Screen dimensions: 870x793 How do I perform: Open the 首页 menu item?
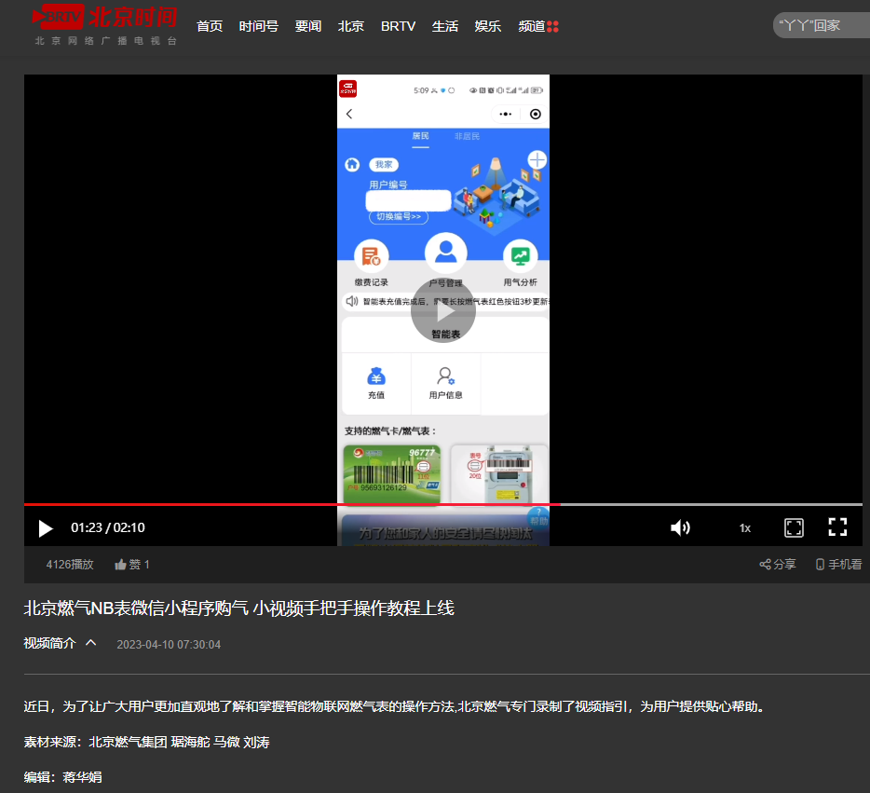pyautogui.click(x=210, y=26)
